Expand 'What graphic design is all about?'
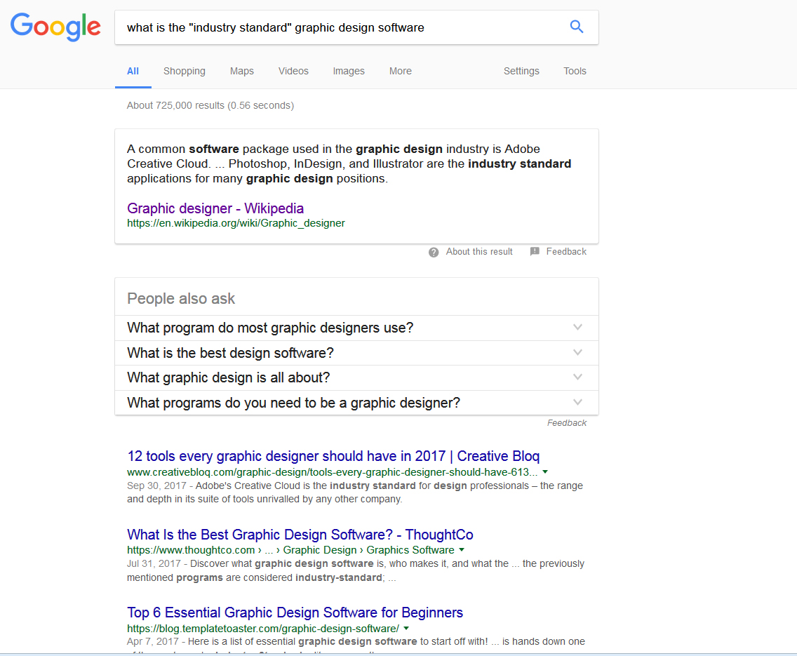 [x=356, y=377]
